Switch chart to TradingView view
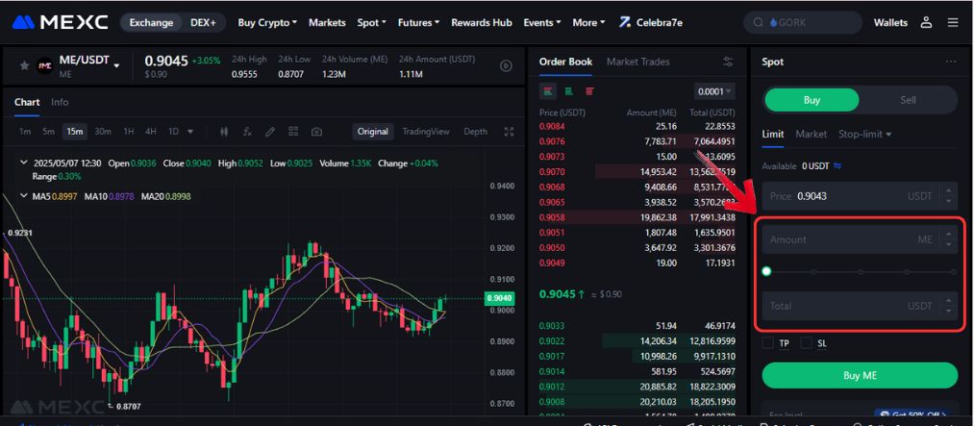This screenshot has height=426, width=974. (426, 132)
